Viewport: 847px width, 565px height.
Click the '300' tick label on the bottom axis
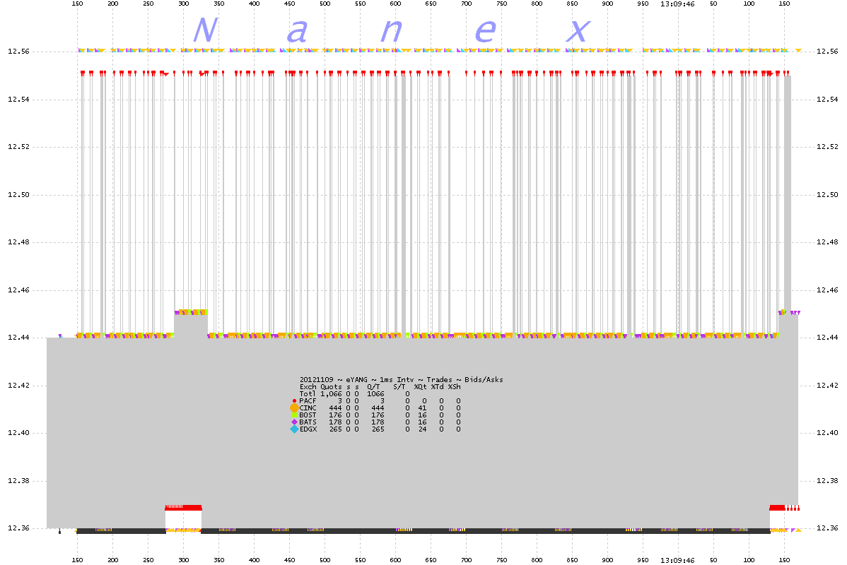click(184, 560)
